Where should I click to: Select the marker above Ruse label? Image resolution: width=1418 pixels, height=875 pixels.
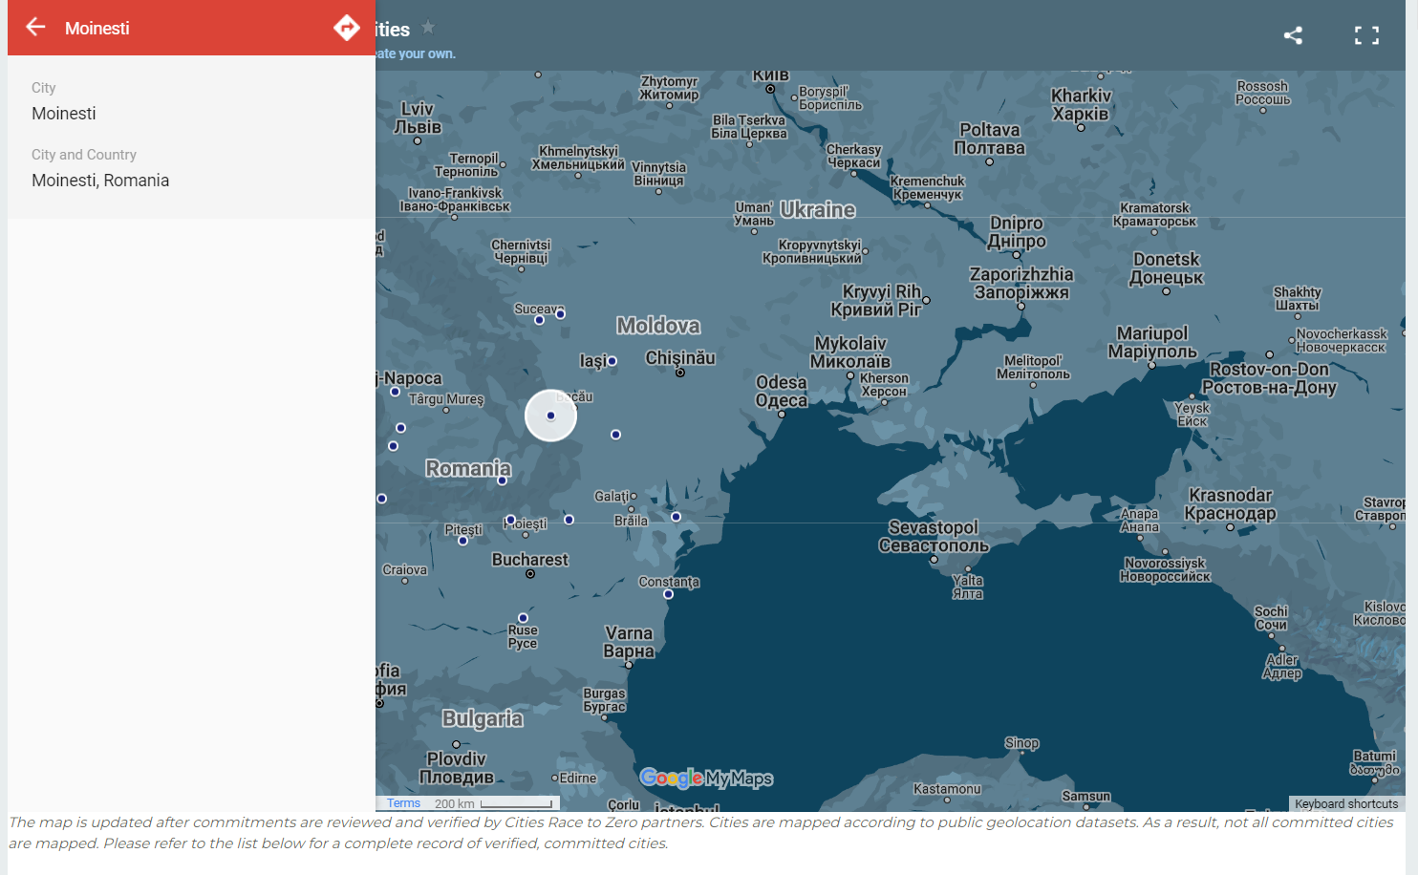[x=523, y=618]
